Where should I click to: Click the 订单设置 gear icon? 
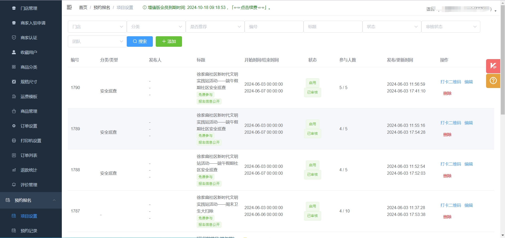tap(14, 126)
